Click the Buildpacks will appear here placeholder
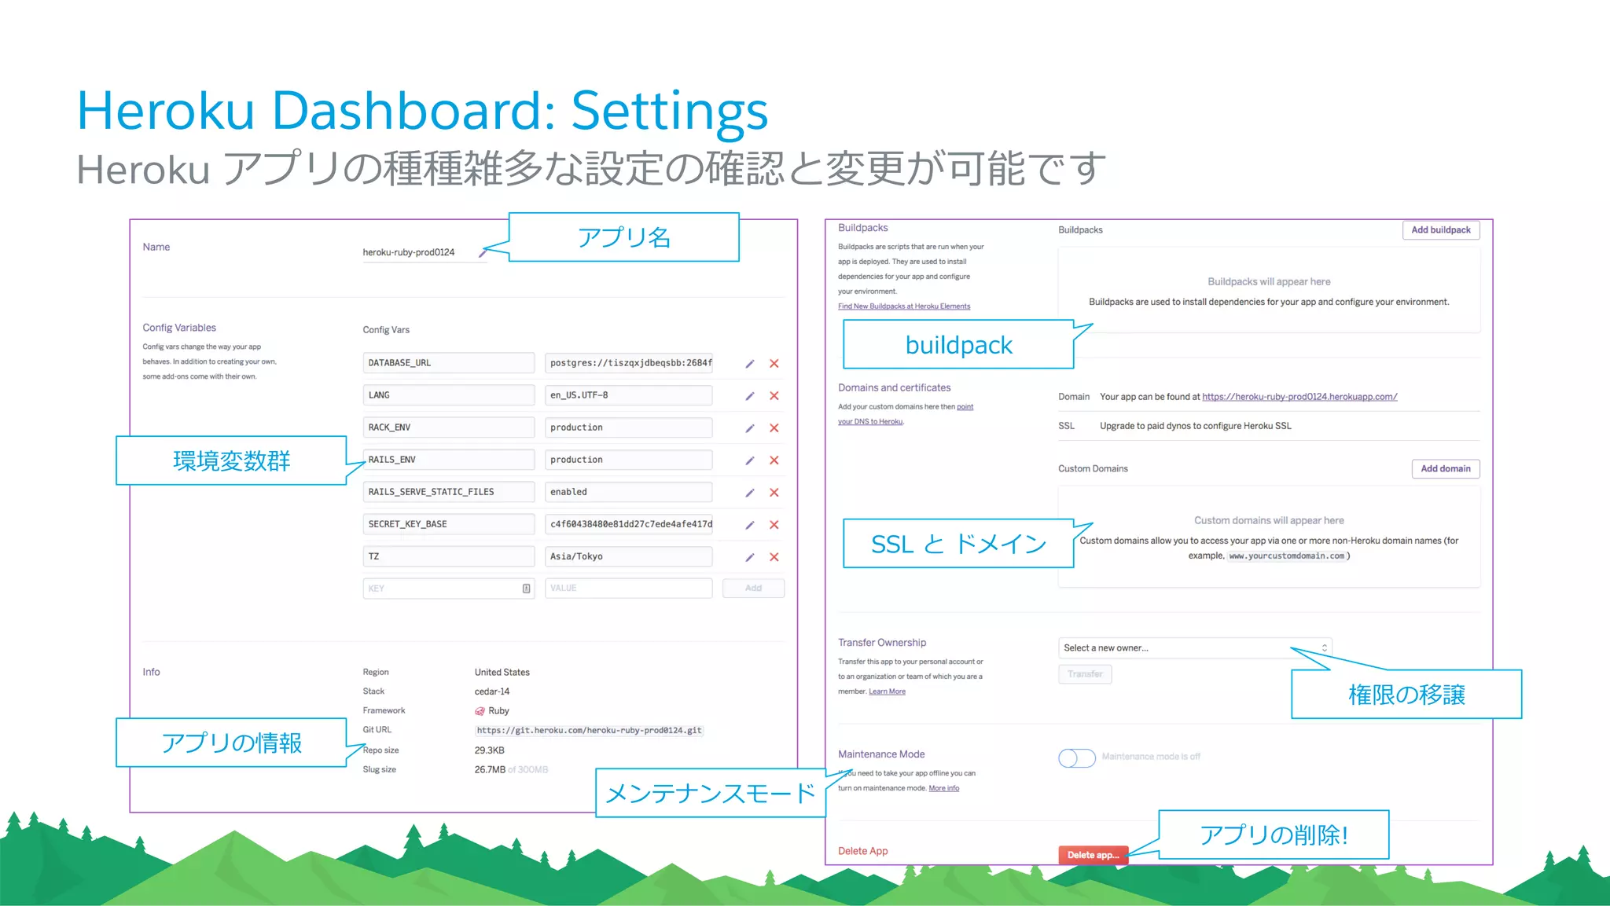The height and width of the screenshot is (906, 1610). tap(1269, 282)
